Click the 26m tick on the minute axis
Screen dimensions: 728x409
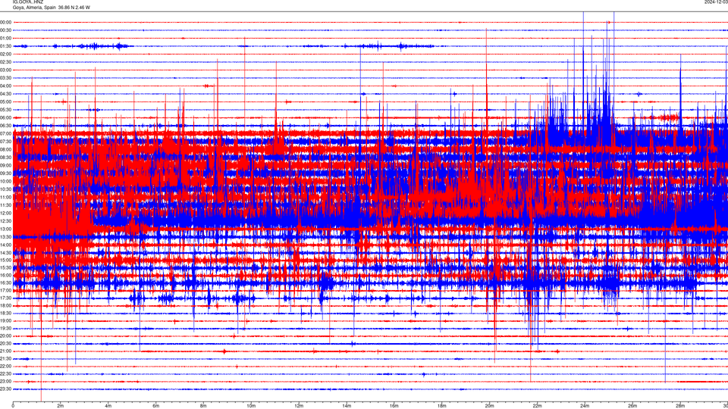click(x=632, y=406)
